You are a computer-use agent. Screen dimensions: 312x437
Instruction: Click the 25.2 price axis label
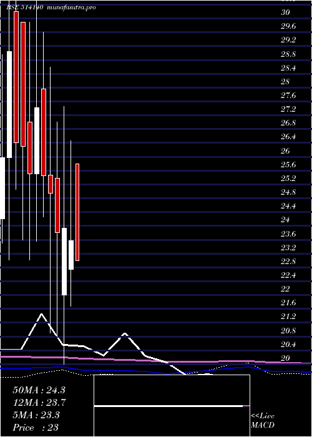288,179
